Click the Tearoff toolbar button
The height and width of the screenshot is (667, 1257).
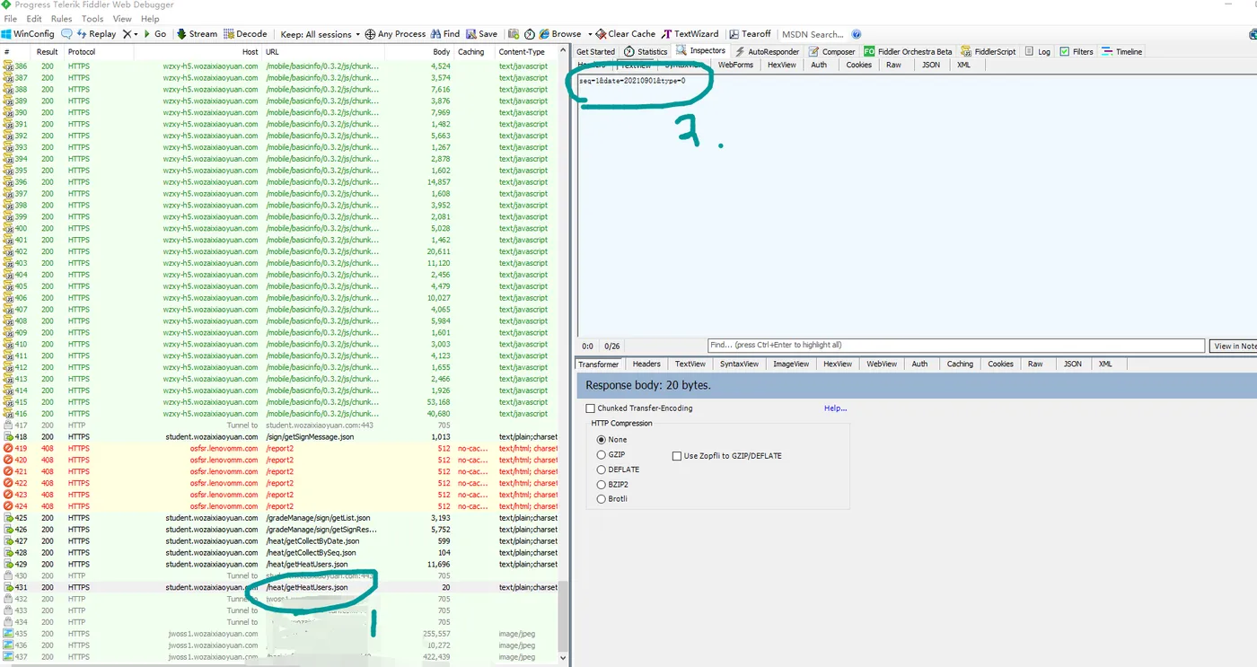pos(750,34)
